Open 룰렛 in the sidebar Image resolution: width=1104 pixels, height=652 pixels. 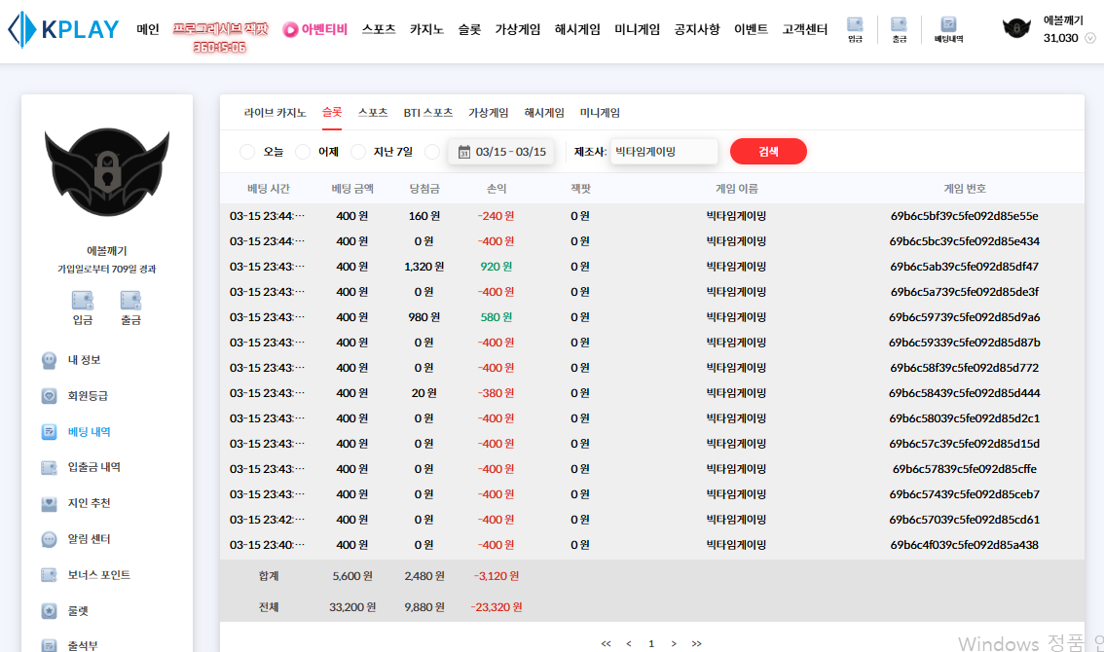(78, 611)
